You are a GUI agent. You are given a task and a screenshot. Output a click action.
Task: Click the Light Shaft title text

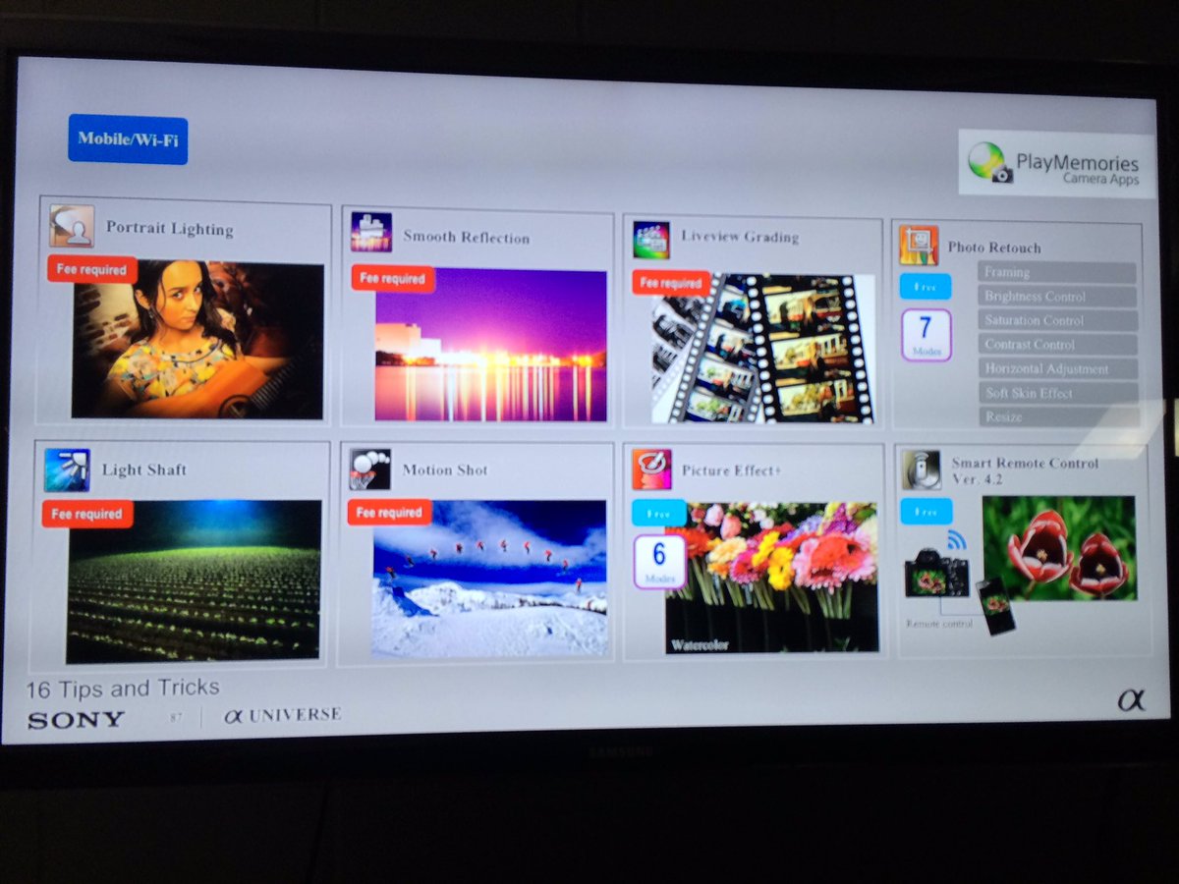tap(144, 470)
